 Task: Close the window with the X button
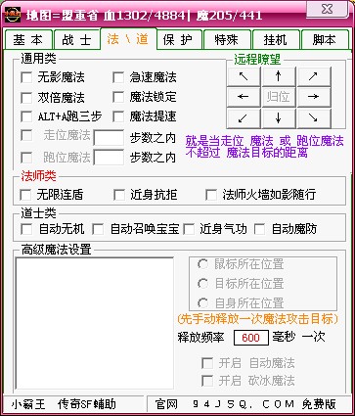327,9
